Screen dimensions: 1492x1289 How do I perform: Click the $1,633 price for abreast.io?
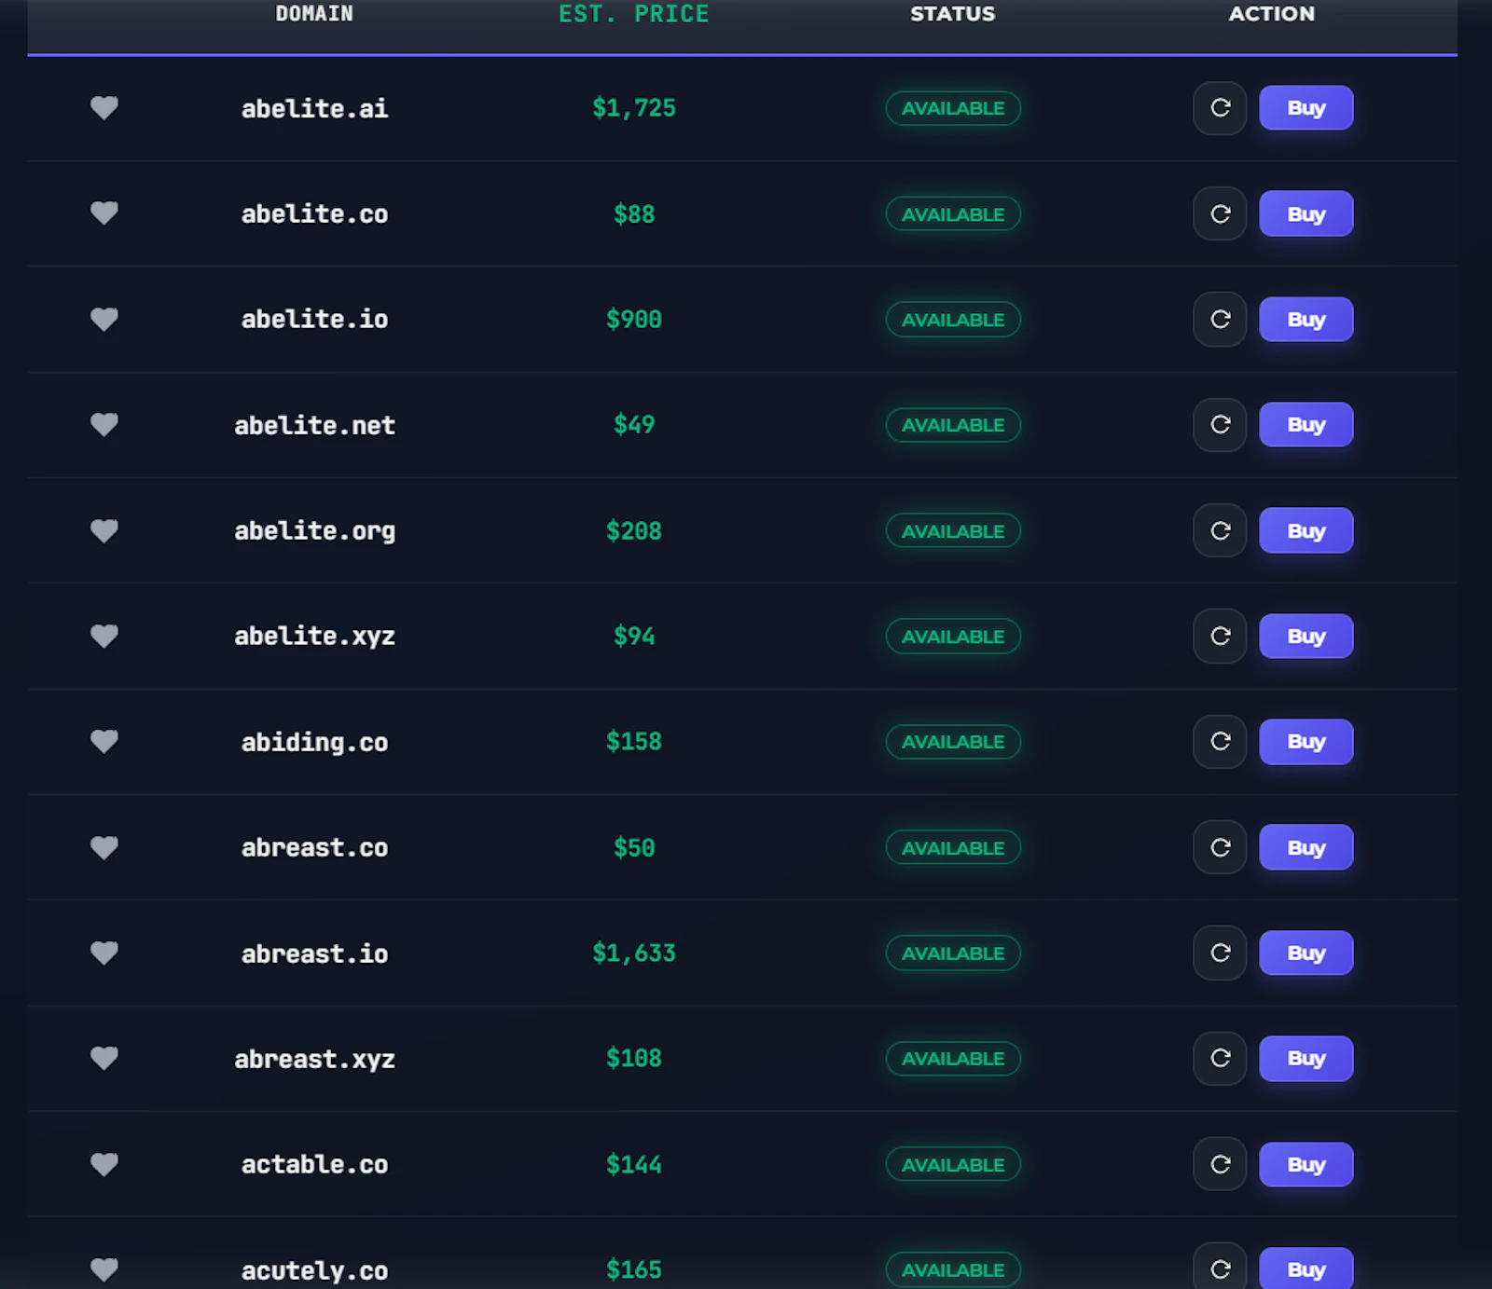634,953
